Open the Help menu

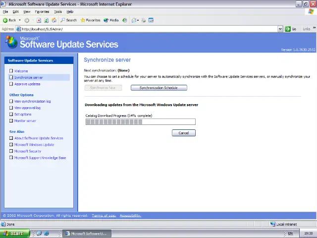[70, 12]
